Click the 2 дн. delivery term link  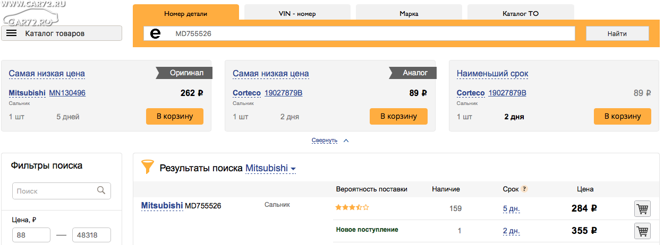click(x=511, y=231)
